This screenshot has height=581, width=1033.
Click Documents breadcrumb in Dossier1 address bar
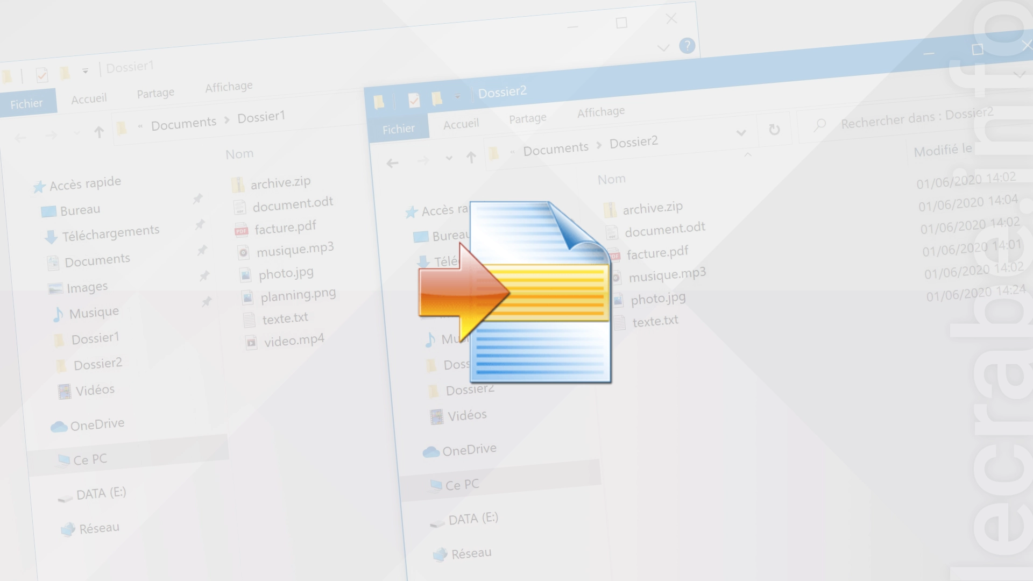pyautogui.click(x=184, y=124)
